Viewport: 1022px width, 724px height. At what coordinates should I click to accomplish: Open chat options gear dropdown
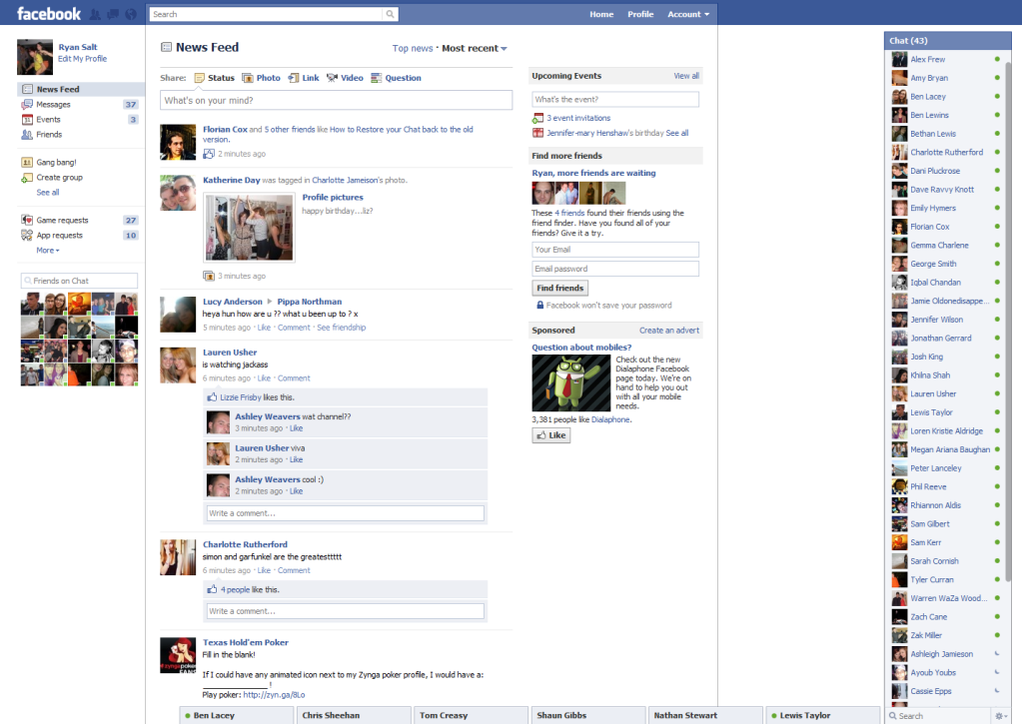point(1001,716)
